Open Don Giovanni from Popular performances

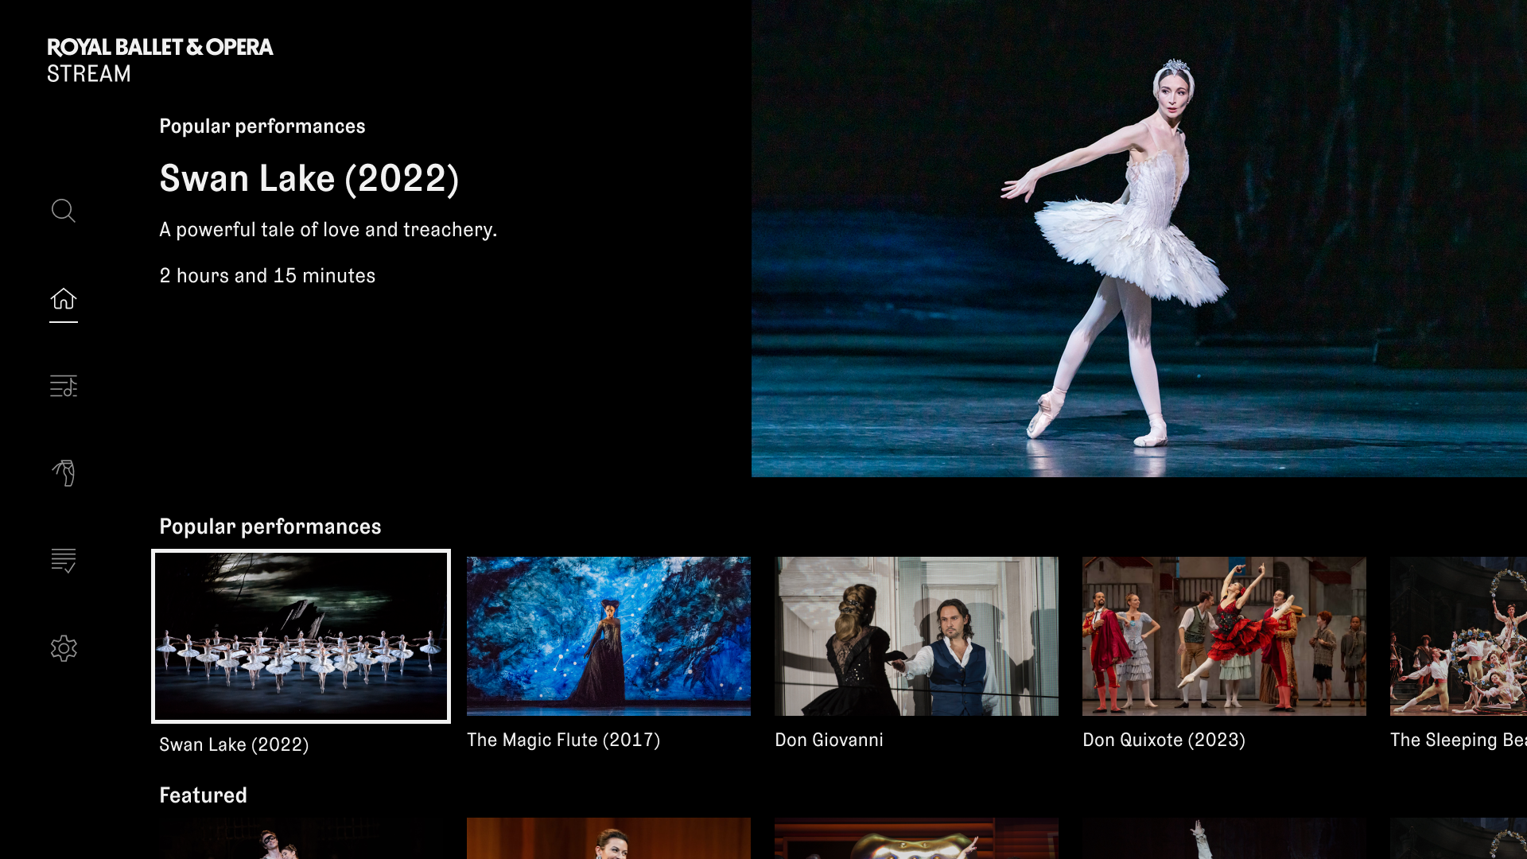point(916,636)
